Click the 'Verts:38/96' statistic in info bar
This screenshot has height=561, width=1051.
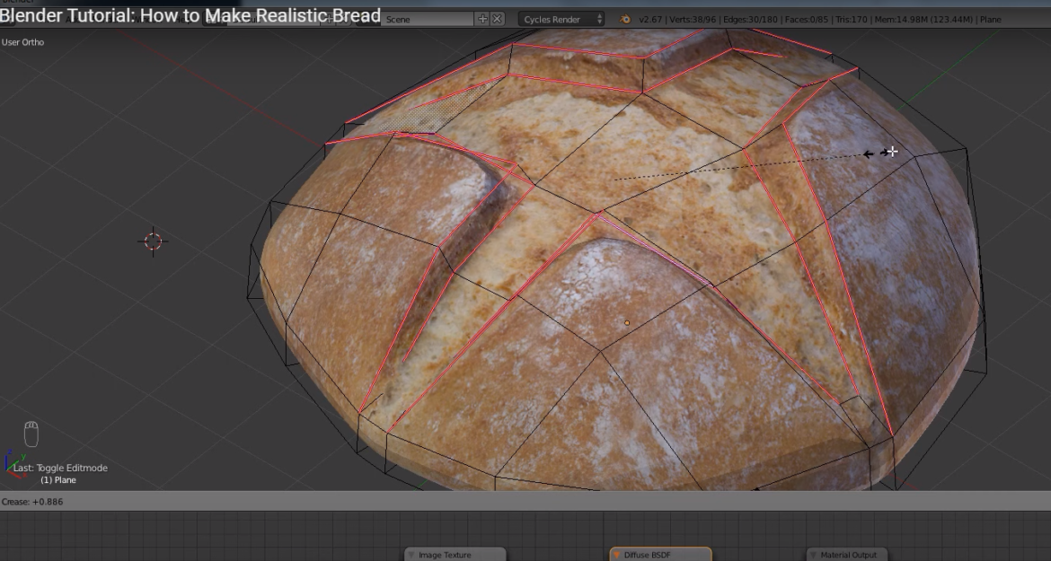(693, 20)
